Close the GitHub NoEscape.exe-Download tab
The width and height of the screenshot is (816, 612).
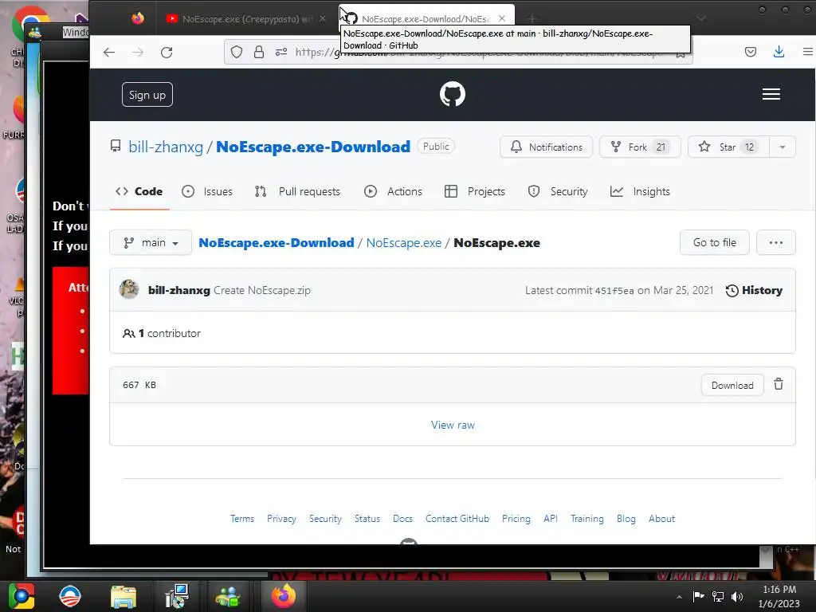[502, 18]
